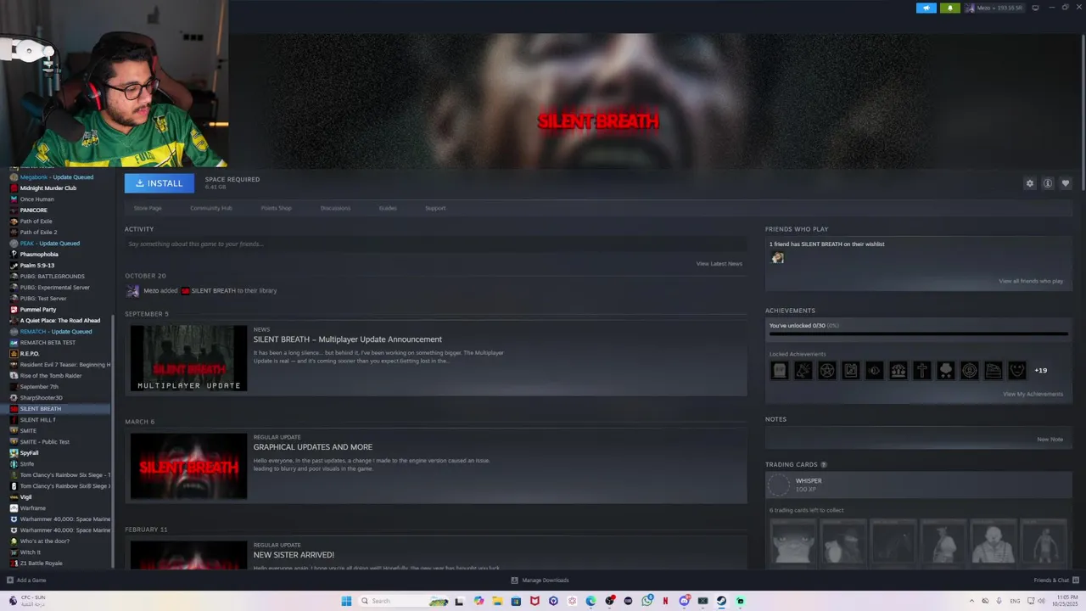Open the Discord taskbar icon

[684, 601]
